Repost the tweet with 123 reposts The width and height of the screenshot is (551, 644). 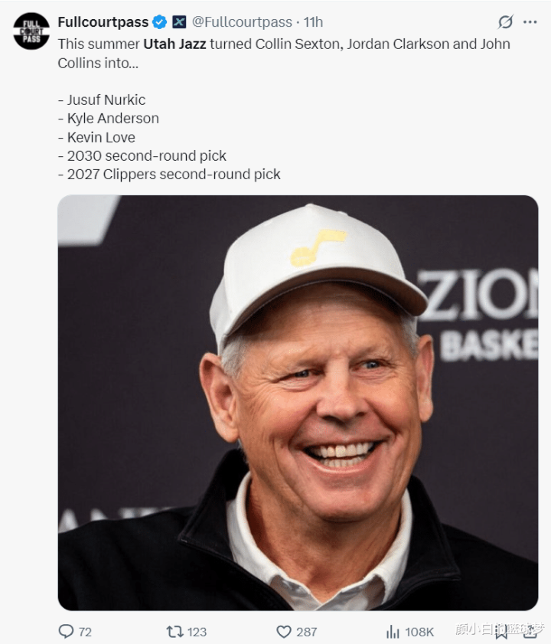(175, 631)
